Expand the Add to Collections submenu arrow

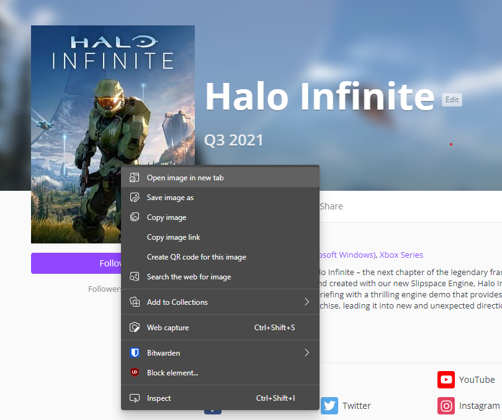[307, 302]
